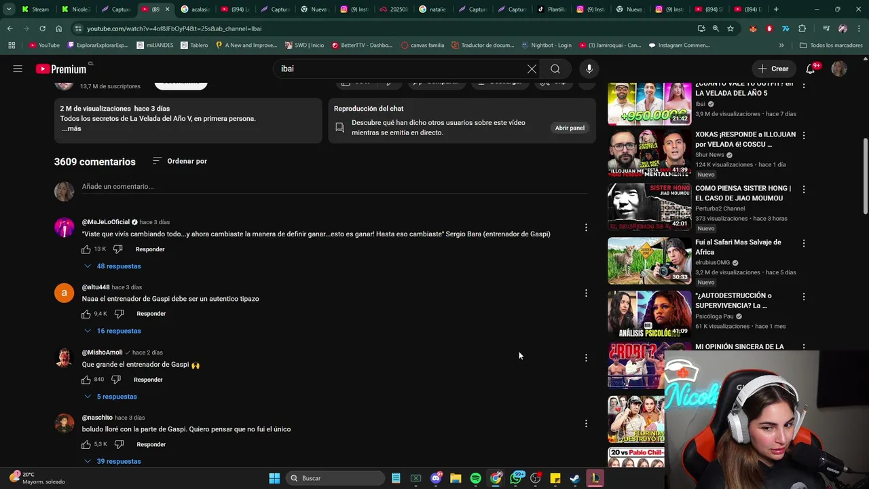Clear the search text 'ibai'
869x489 pixels.
pyautogui.click(x=532, y=69)
